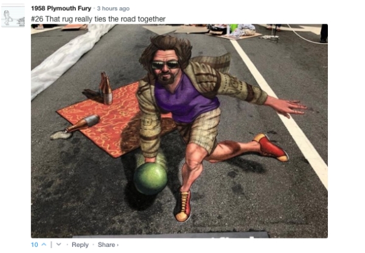The height and width of the screenshot is (253, 365).
Task: Upvote the 1958 Plymouth Fury comment
Action: (x=44, y=245)
